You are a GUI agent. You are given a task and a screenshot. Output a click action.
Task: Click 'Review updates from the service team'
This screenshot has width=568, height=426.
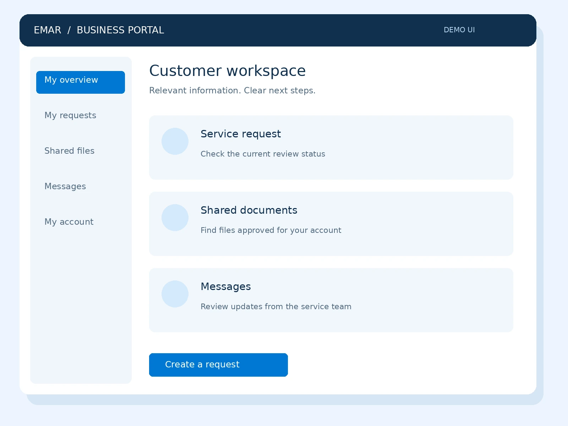[276, 306]
